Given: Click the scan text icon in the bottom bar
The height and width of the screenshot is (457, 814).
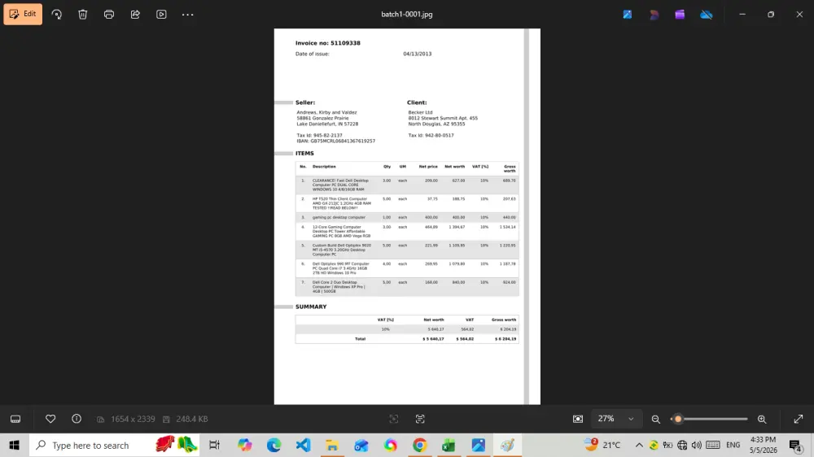Looking at the screenshot, I should [420, 419].
